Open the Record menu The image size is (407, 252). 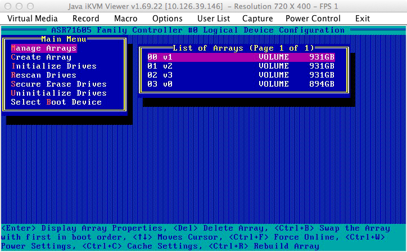click(85, 19)
